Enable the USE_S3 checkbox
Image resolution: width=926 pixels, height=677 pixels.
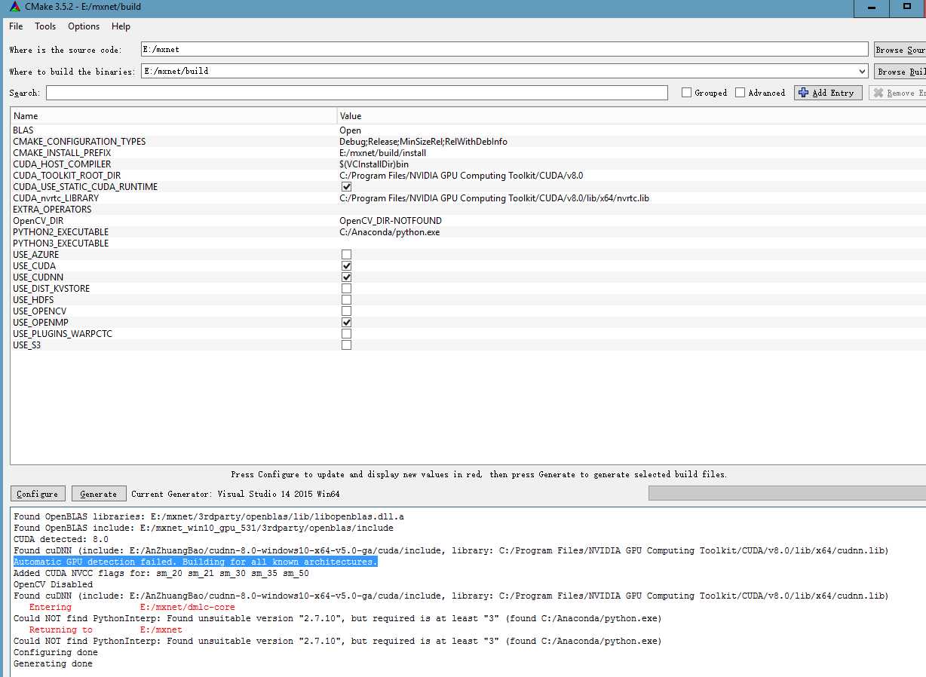pyautogui.click(x=346, y=345)
